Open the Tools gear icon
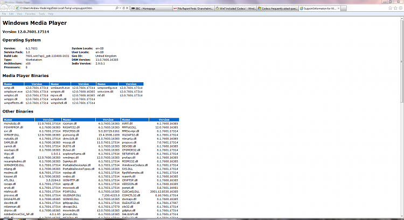The height and width of the screenshot is (220, 404). (400, 8)
